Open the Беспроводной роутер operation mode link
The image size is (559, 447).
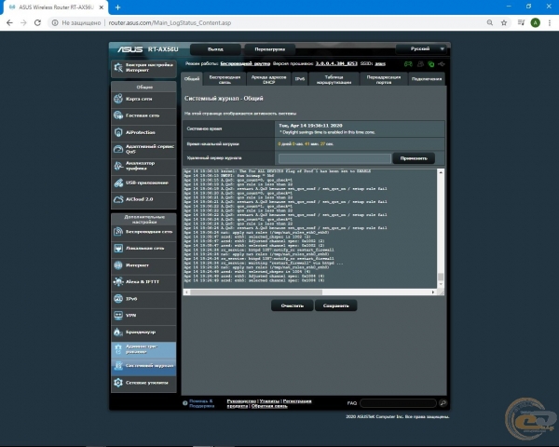tap(245, 63)
